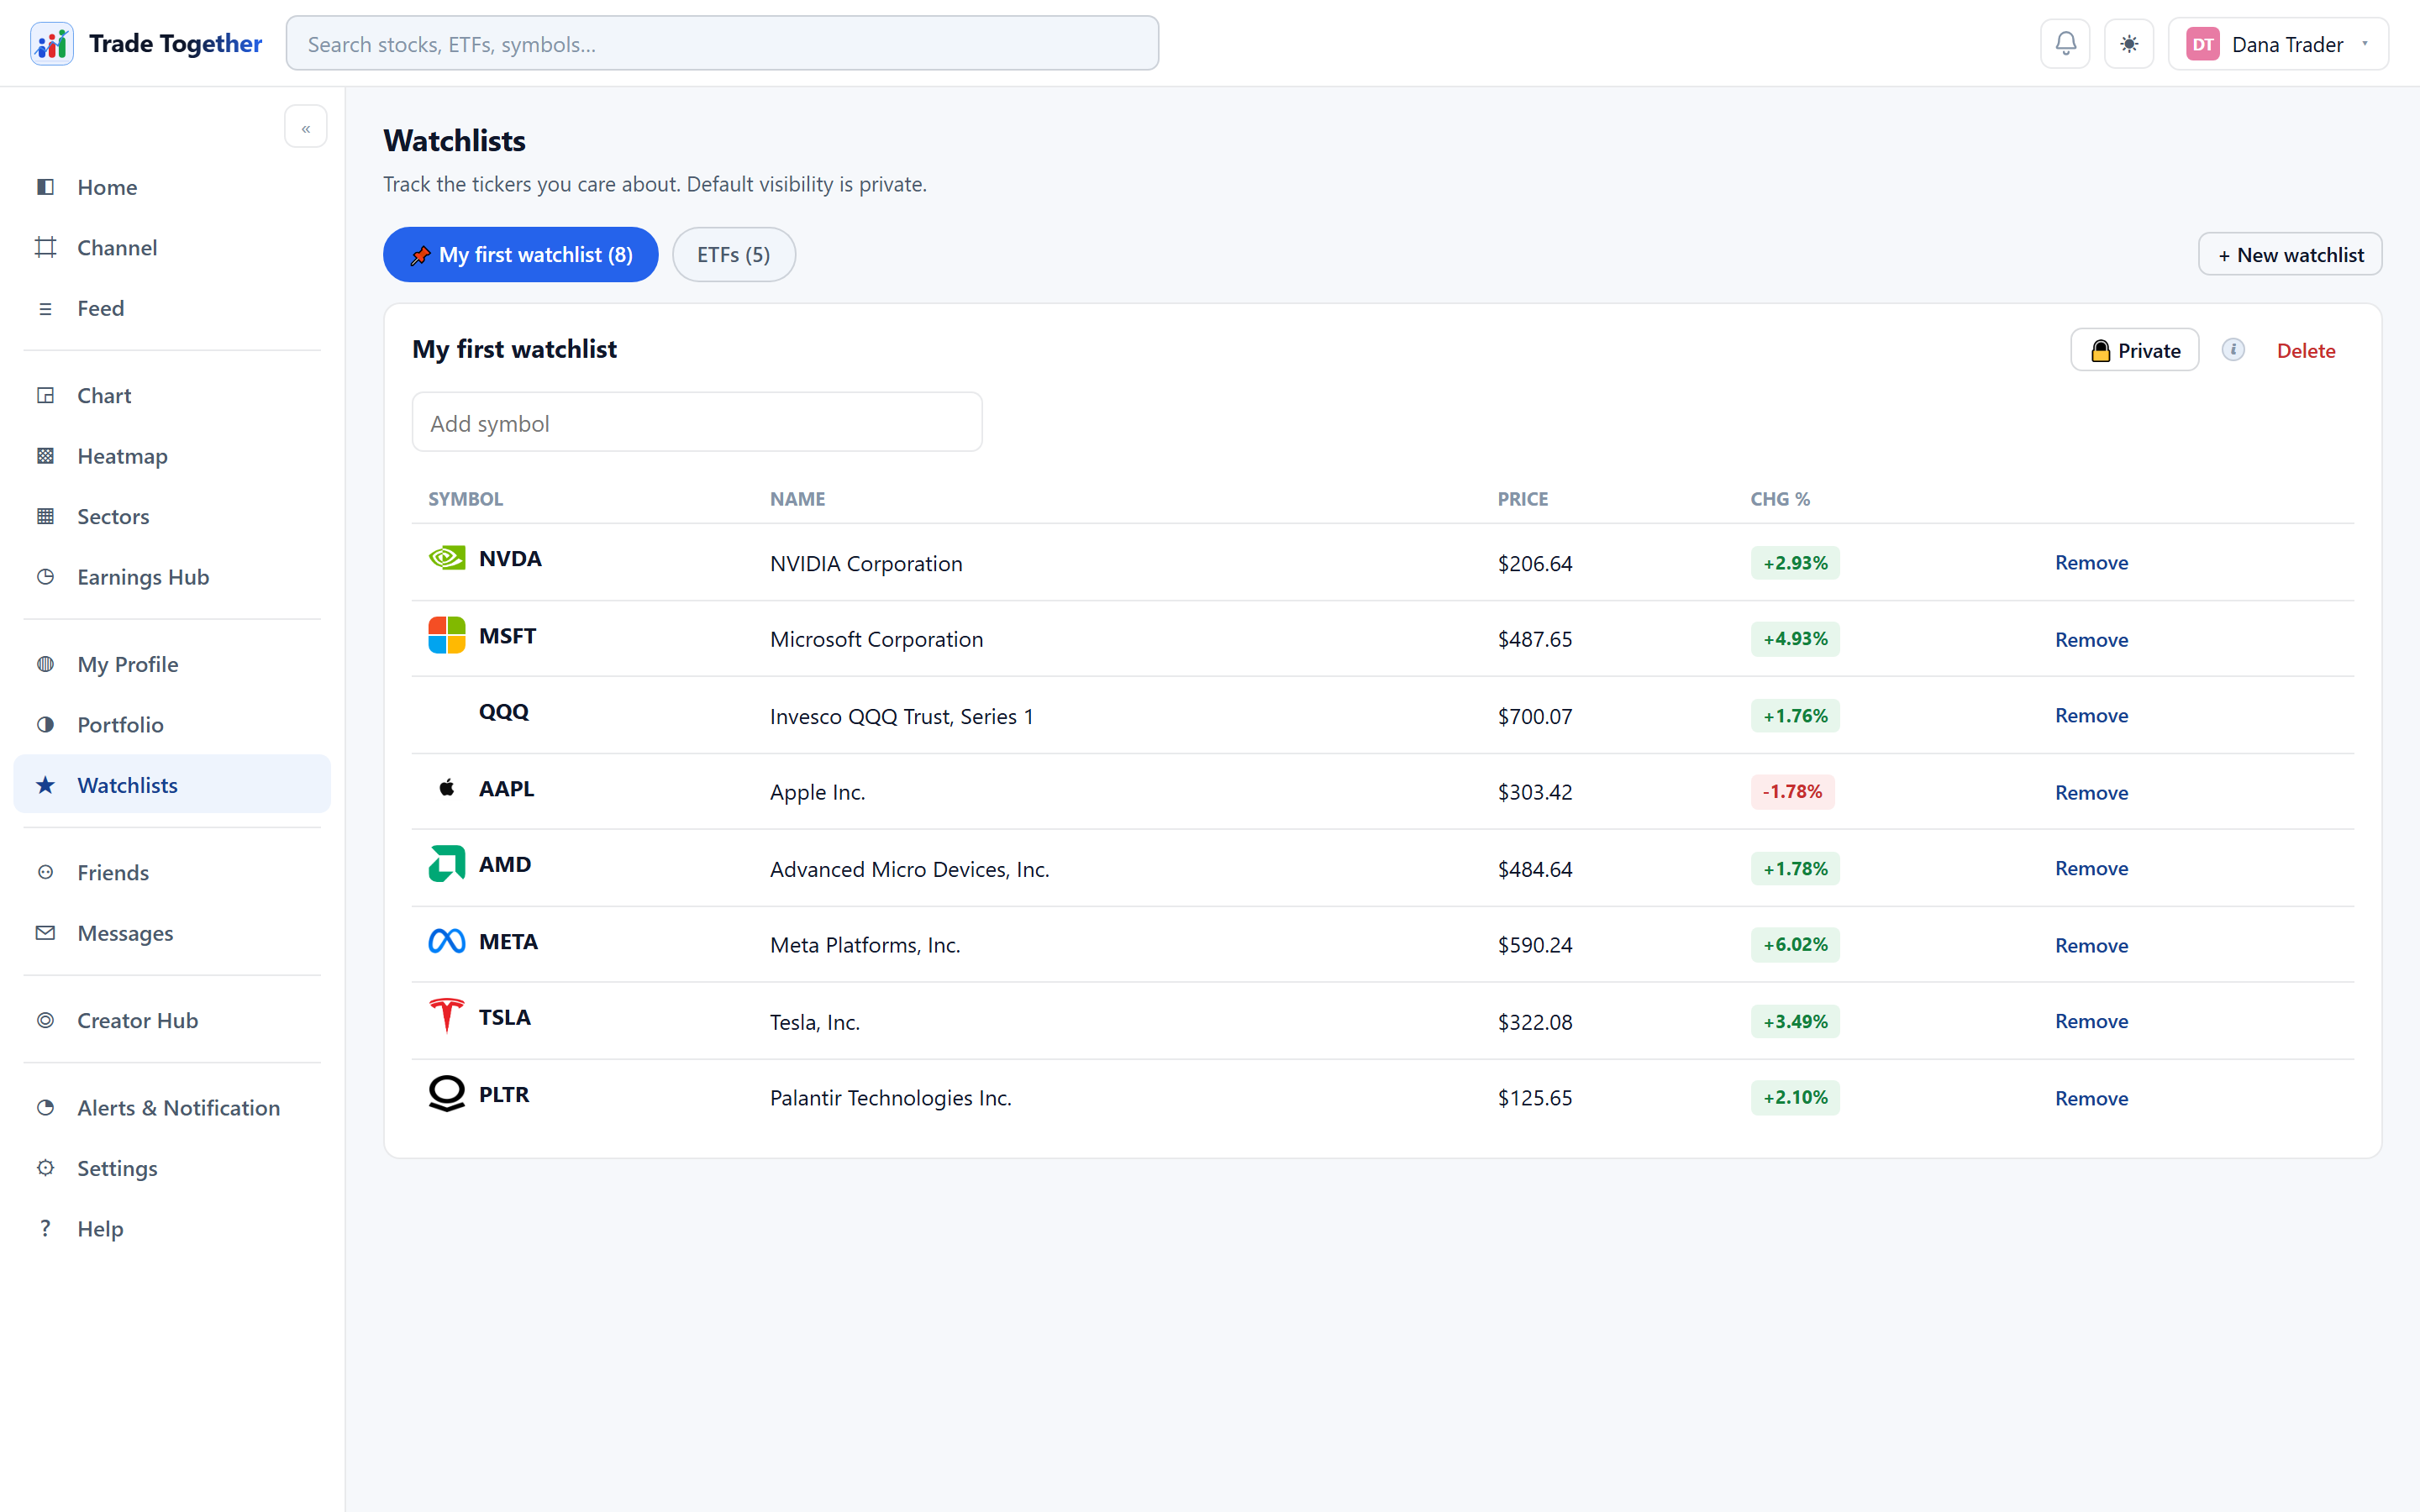
Task: Click the Tesla logo icon
Action: 447,1016
